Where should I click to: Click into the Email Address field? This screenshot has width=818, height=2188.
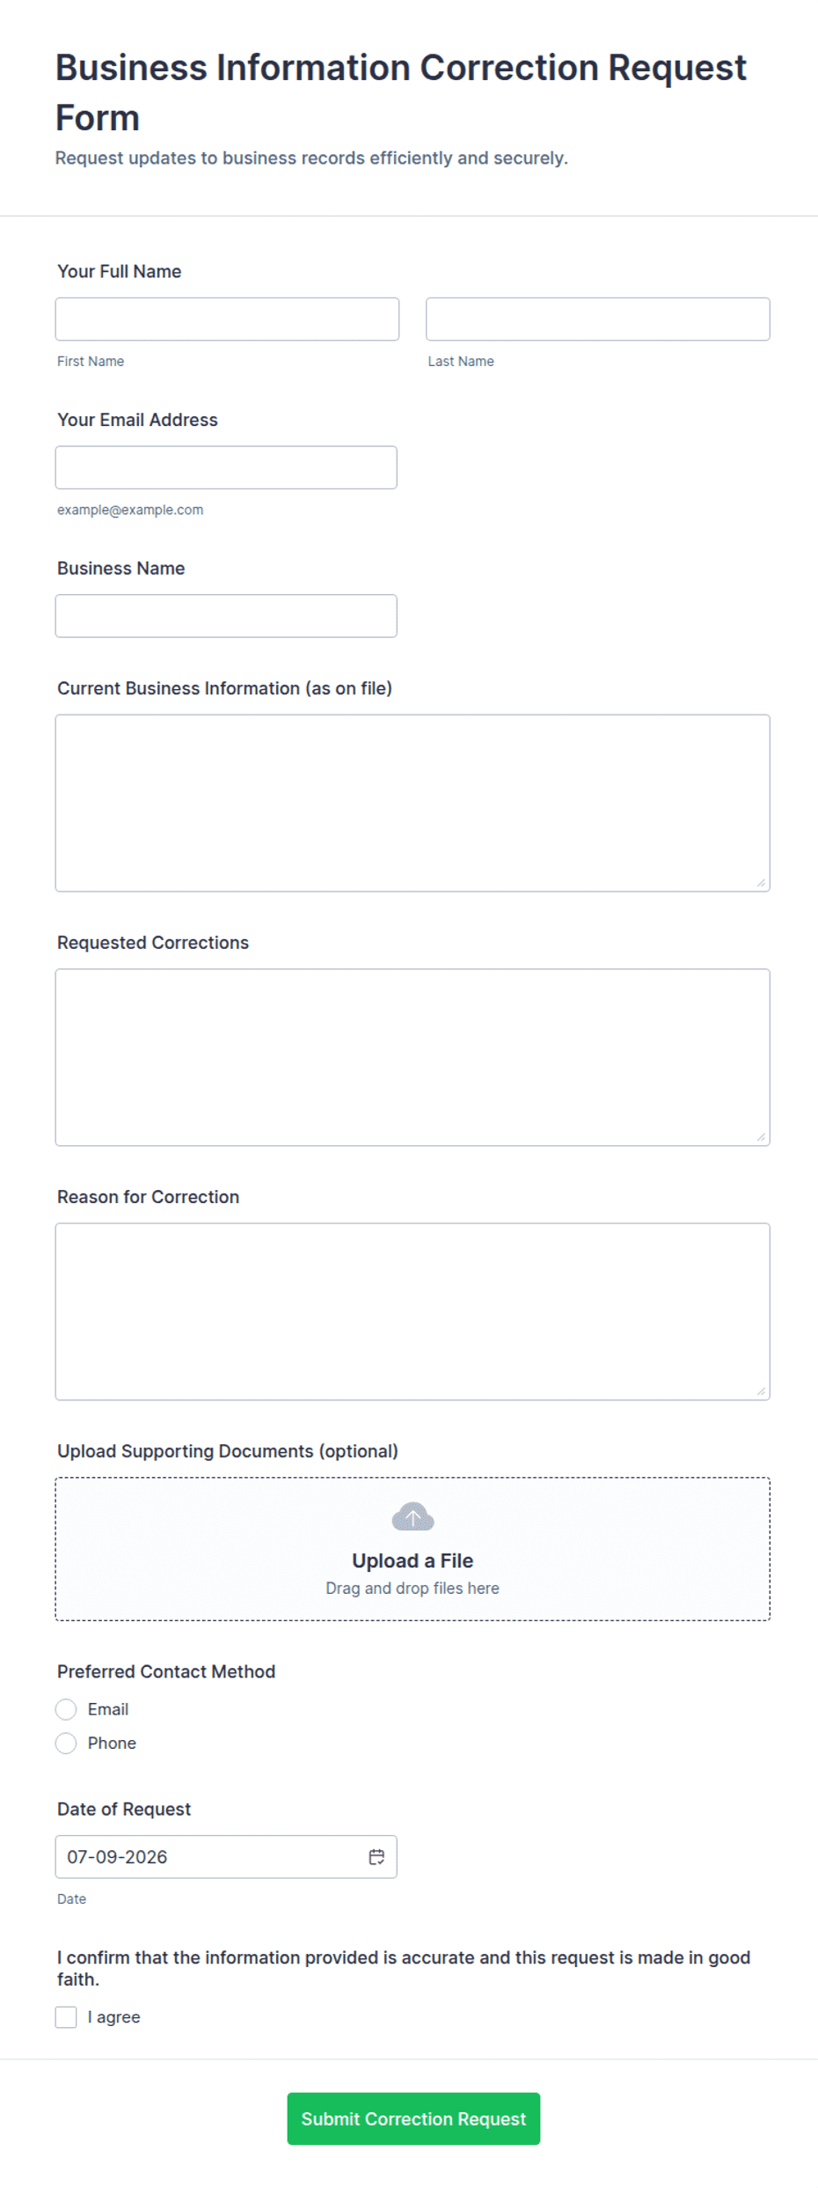tap(226, 467)
